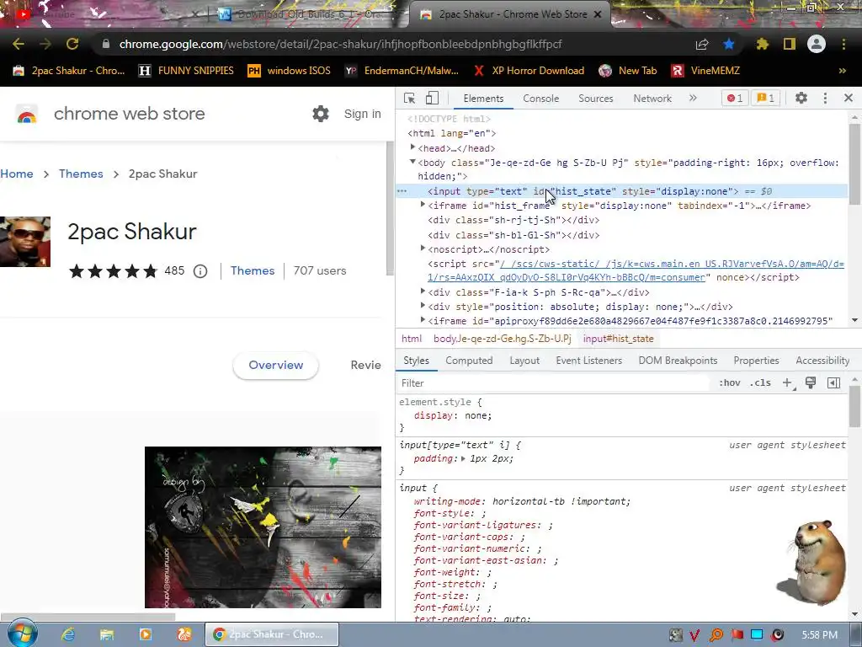Switch to the Computed pane
Image resolution: width=862 pixels, height=647 pixels.
[469, 361]
